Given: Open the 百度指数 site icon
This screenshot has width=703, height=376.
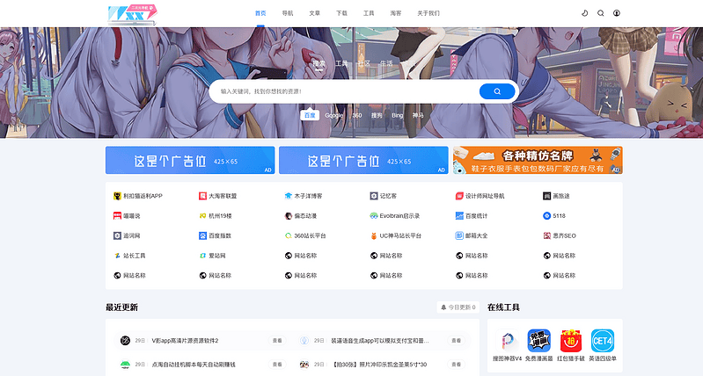Looking at the screenshot, I should tap(202, 236).
